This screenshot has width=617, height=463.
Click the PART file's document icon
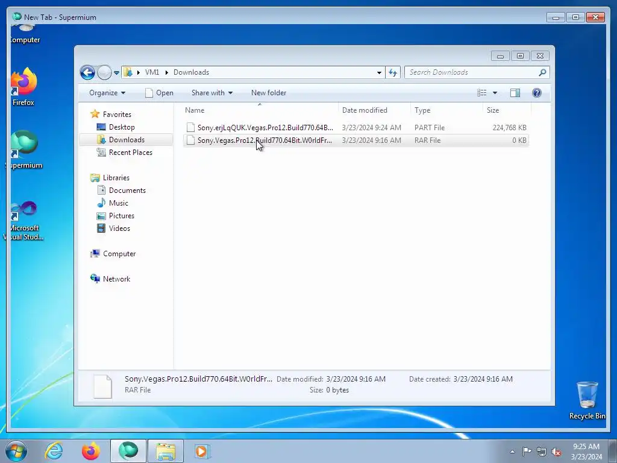[190, 128]
